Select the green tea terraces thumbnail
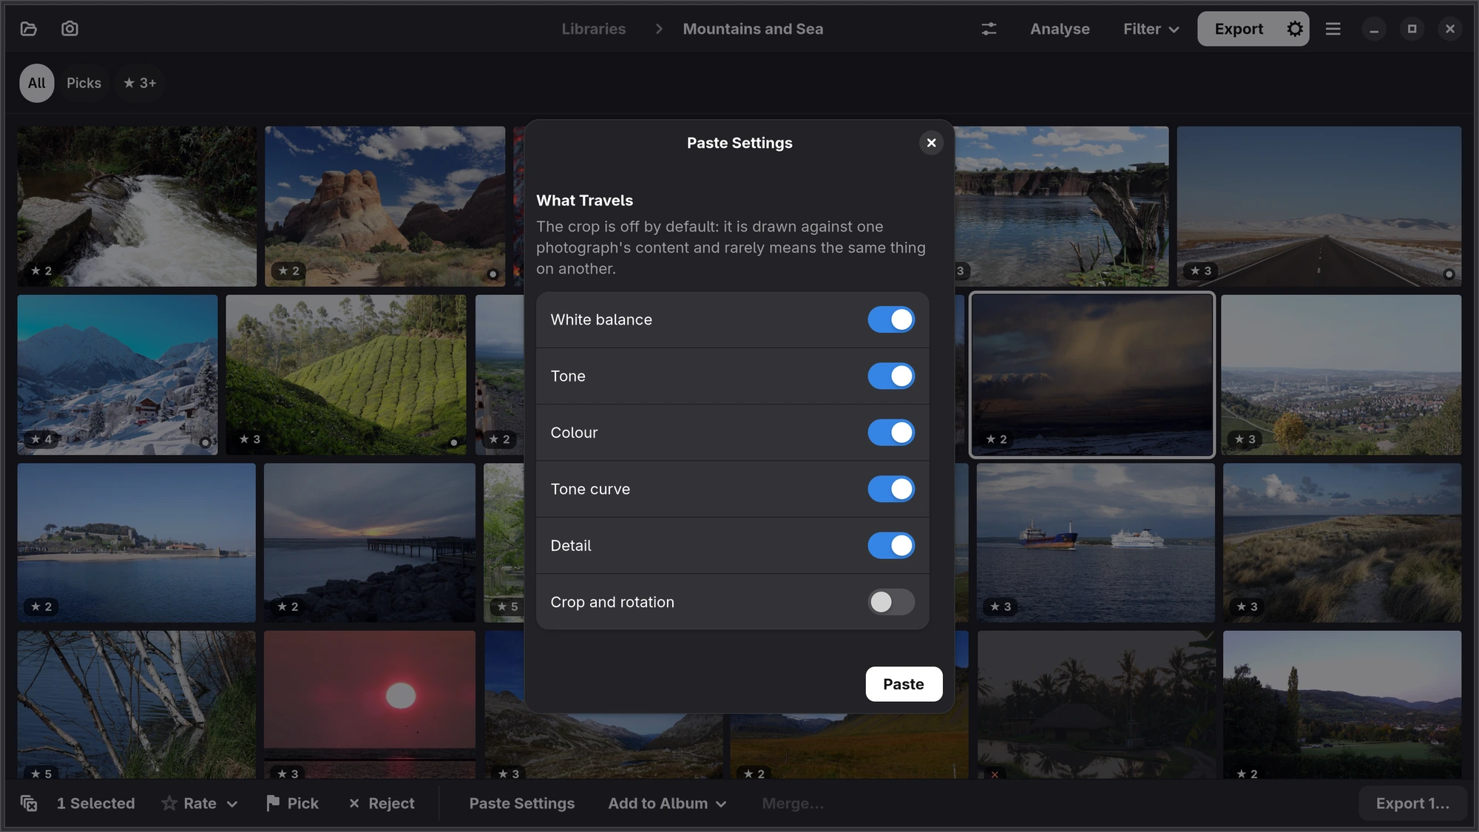This screenshot has height=832, width=1479. point(346,375)
